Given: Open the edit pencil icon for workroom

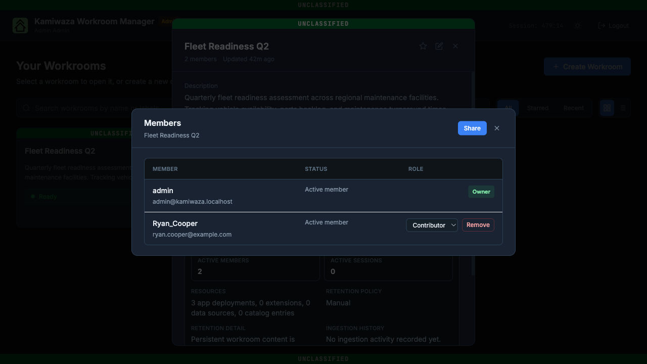Looking at the screenshot, I should tap(439, 46).
